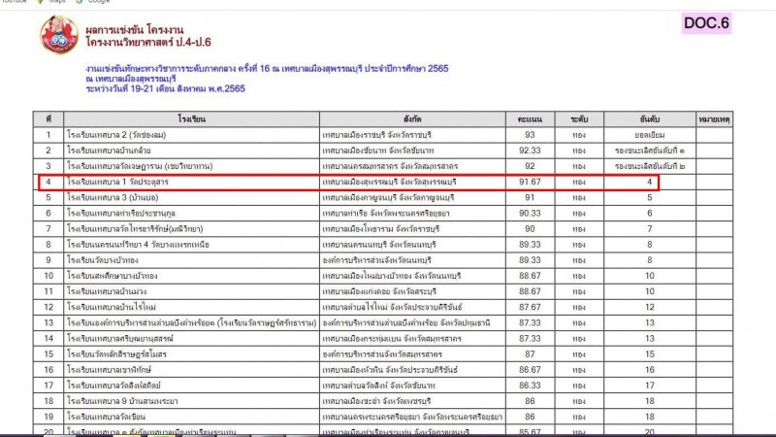Click the blue line ระหว่างวันที่ 19-21 เดือน สิงหาคม พ.ศ.2565

165,88
